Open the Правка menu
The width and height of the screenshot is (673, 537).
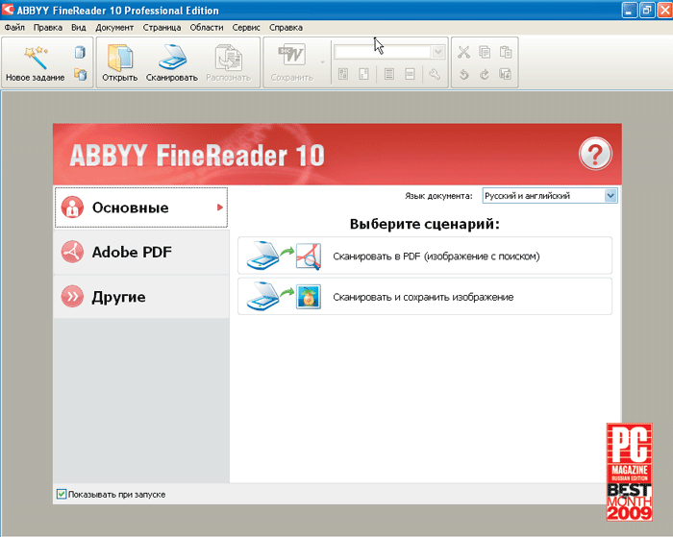tap(48, 28)
